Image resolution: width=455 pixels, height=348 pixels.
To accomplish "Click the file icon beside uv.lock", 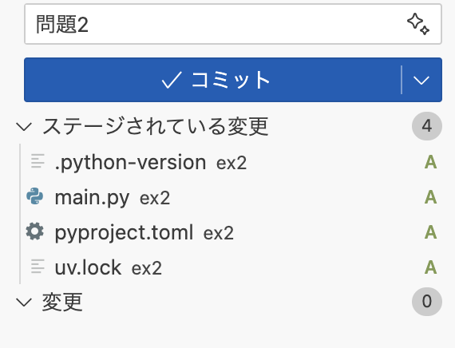I will [38, 267].
